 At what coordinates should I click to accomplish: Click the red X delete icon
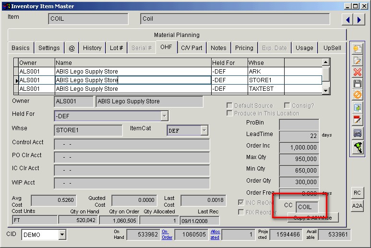click(x=357, y=72)
